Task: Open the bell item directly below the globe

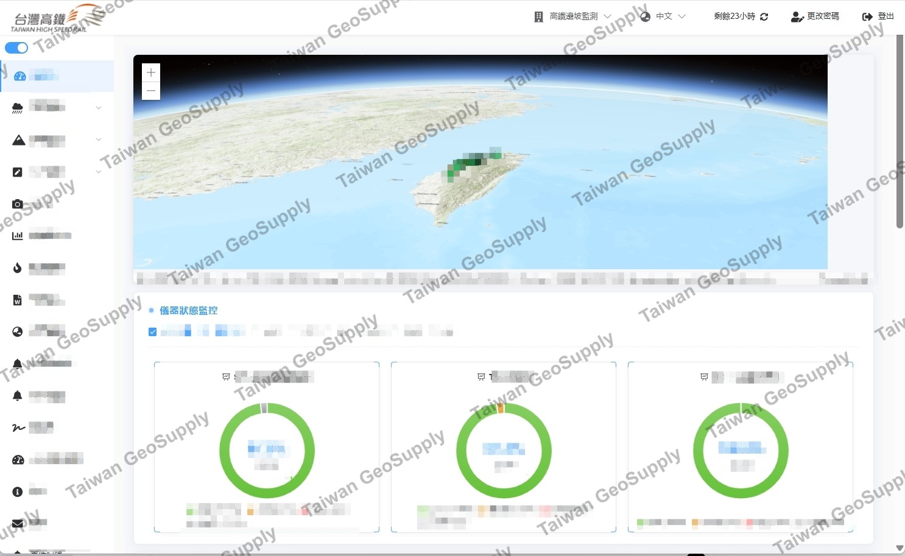Action: [57, 364]
